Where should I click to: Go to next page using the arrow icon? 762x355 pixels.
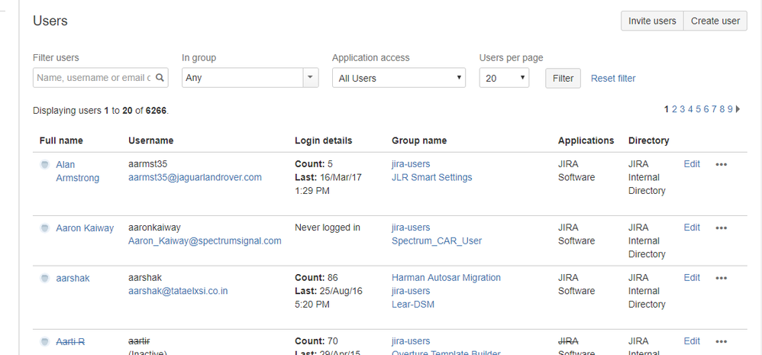pyautogui.click(x=738, y=109)
